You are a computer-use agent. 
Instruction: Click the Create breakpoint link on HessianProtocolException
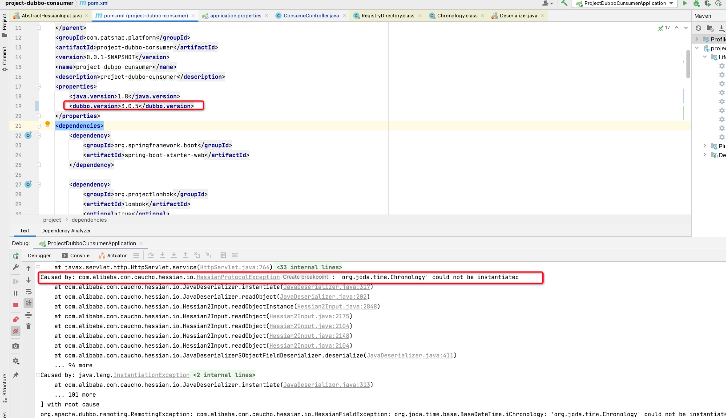tap(305, 277)
